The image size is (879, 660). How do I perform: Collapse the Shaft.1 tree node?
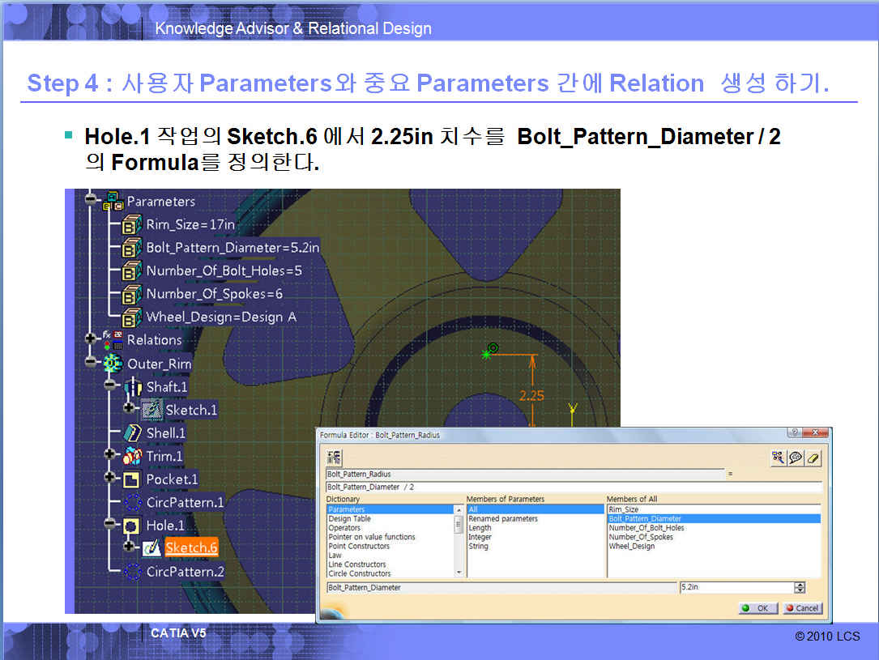[x=110, y=386]
